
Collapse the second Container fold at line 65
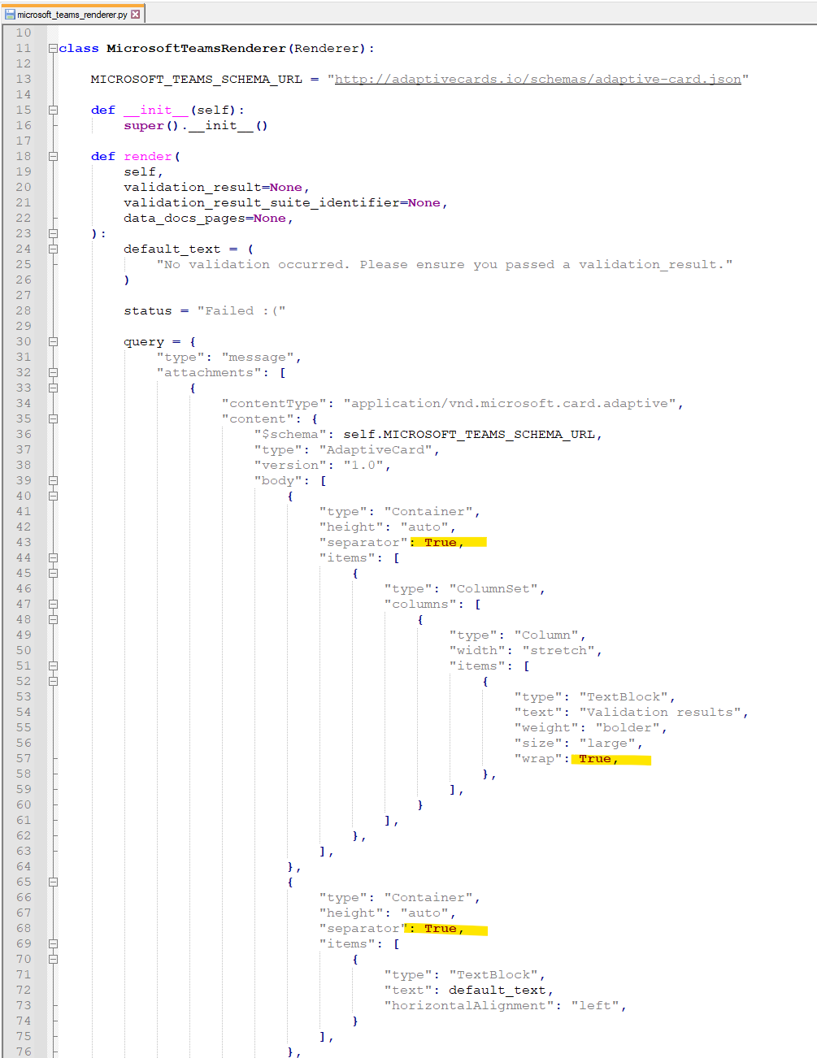[52, 882]
